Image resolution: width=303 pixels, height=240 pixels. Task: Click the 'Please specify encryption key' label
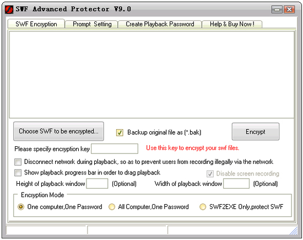coord(52,149)
